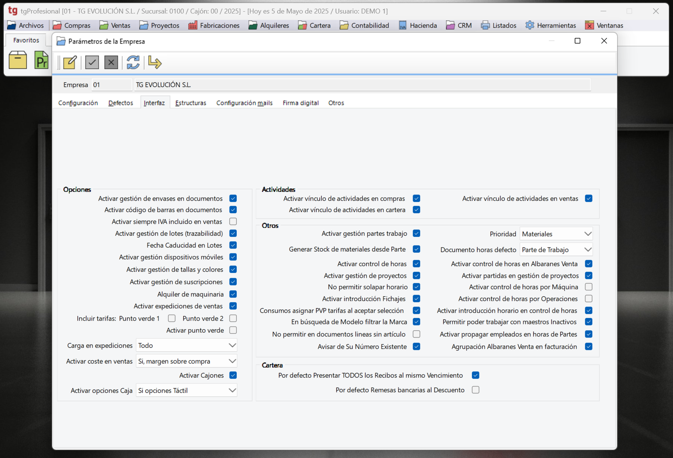This screenshot has height=458, width=673.
Task: Click the Alquileres dark green folder icon
Action: coord(253,25)
